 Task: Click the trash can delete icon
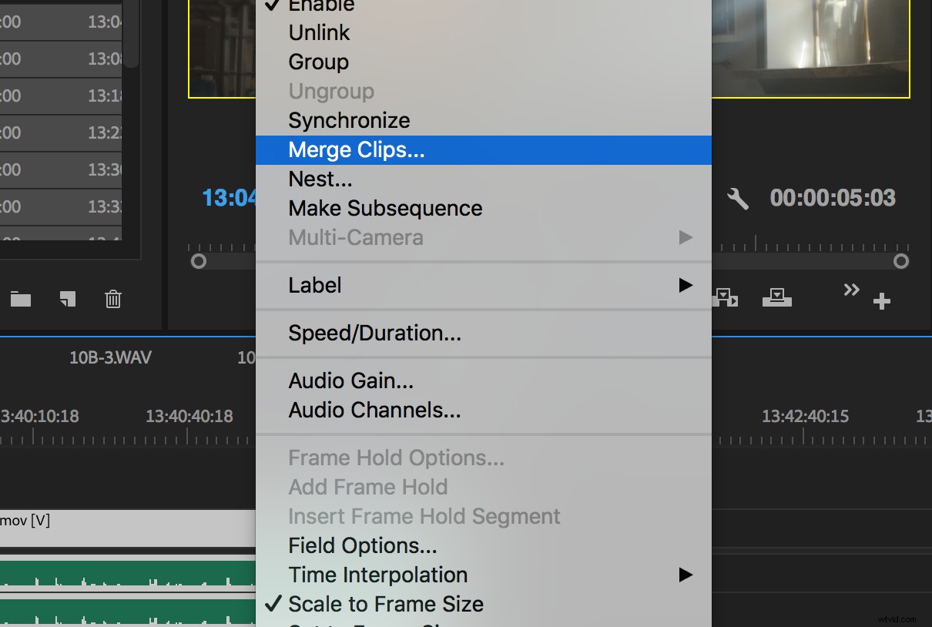tap(113, 300)
